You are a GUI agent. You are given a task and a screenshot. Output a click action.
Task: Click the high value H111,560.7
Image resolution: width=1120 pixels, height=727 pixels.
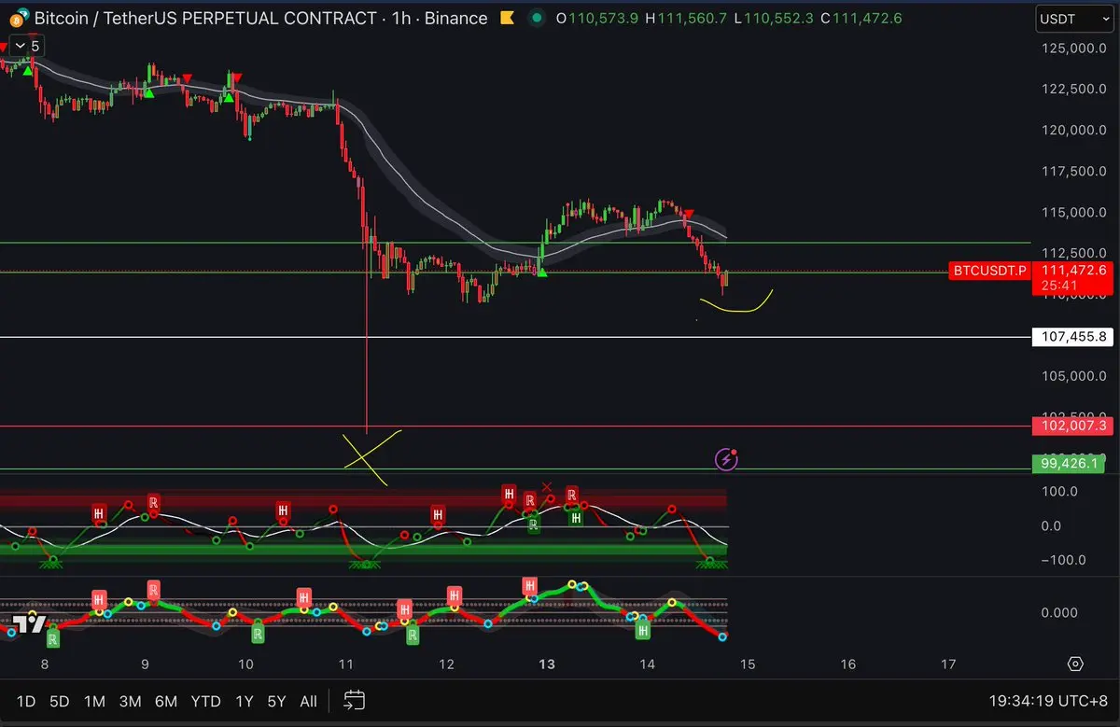point(687,18)
